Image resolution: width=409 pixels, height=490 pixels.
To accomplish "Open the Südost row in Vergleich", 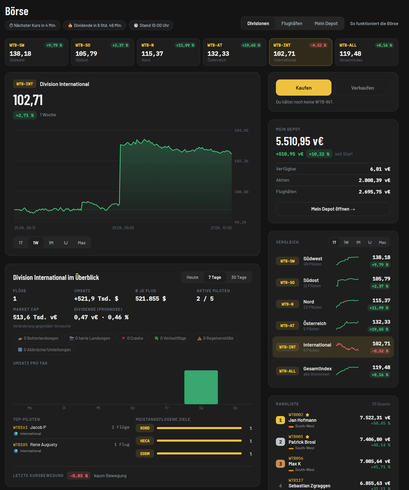I will (333, 283).
